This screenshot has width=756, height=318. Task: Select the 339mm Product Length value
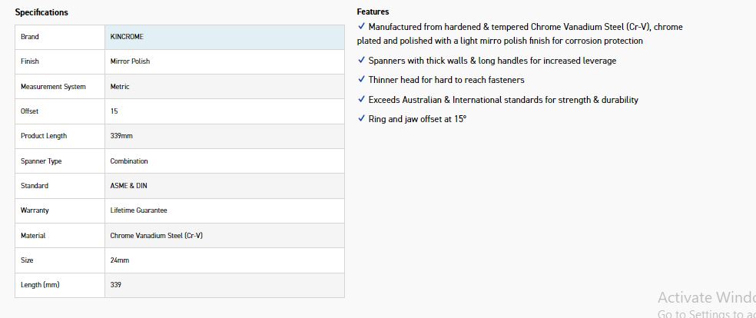pos(121,136)
